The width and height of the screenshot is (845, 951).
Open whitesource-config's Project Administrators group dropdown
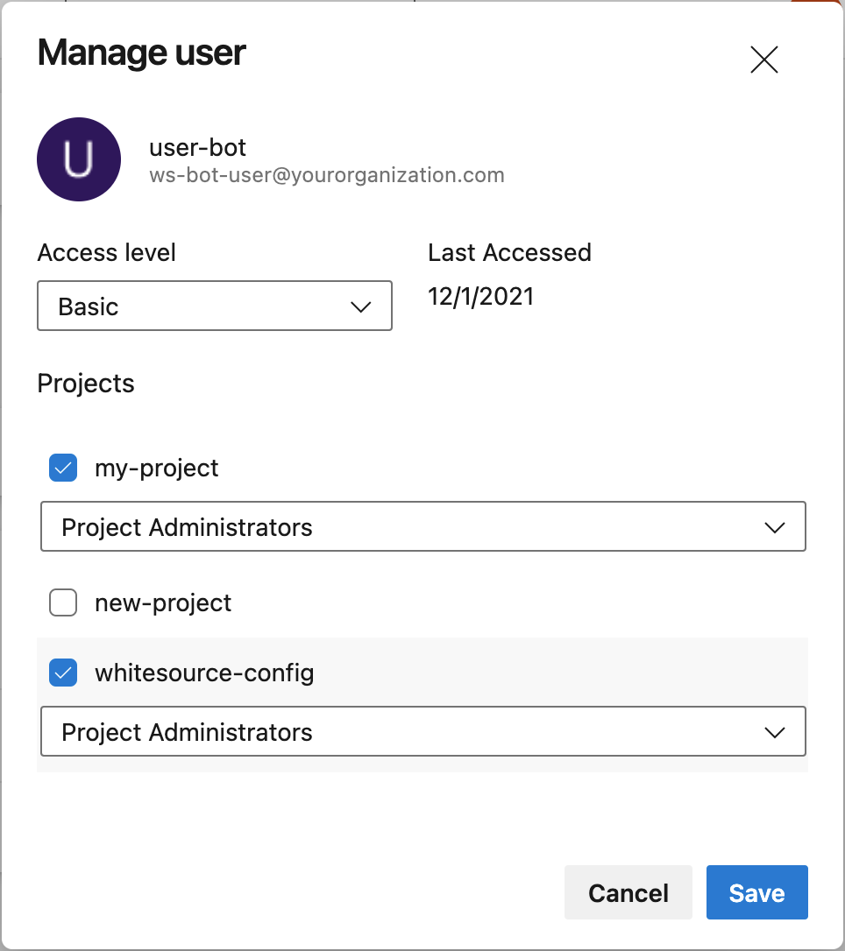point(422,732)
